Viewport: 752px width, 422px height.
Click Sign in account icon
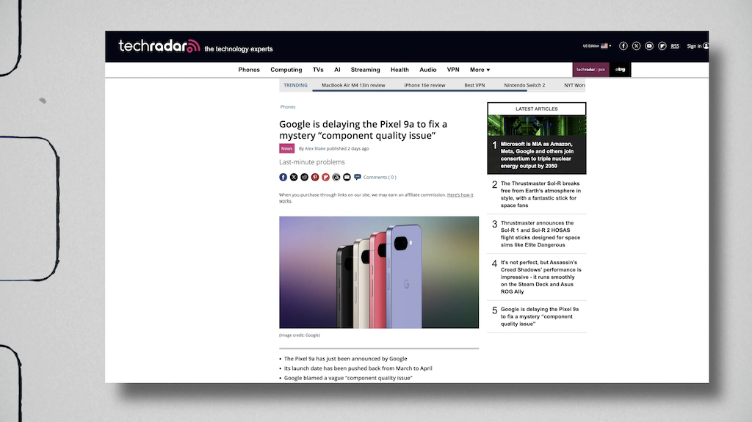(706, 46)
